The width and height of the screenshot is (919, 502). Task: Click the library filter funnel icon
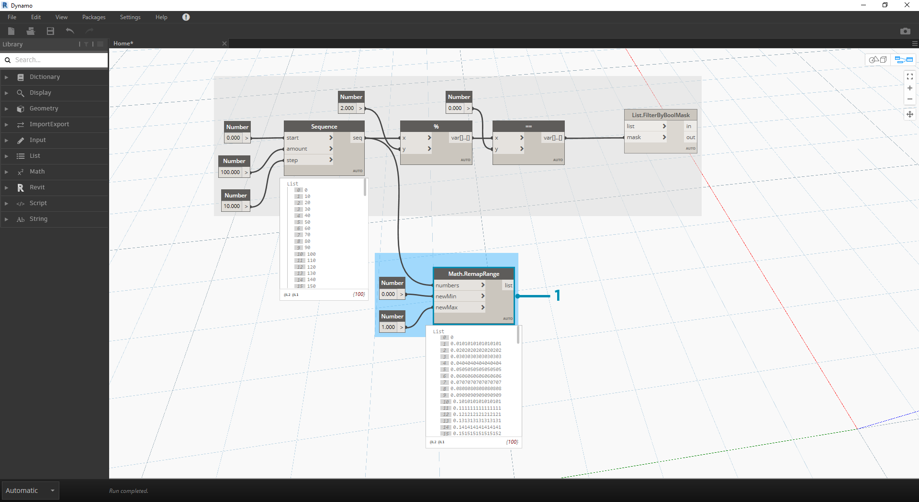[86, 44]
